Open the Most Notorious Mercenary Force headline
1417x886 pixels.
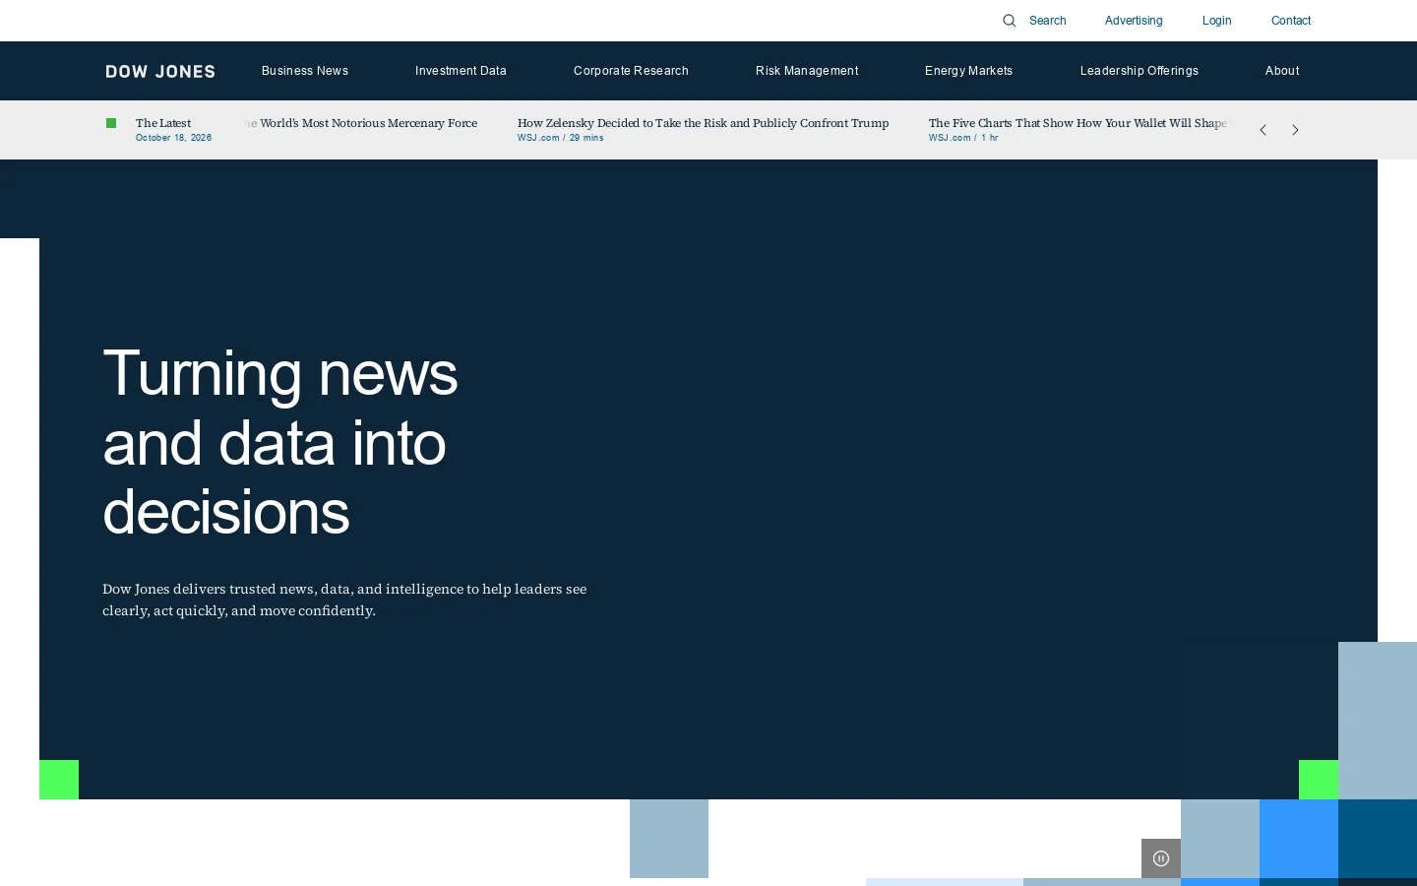(362, 123)
